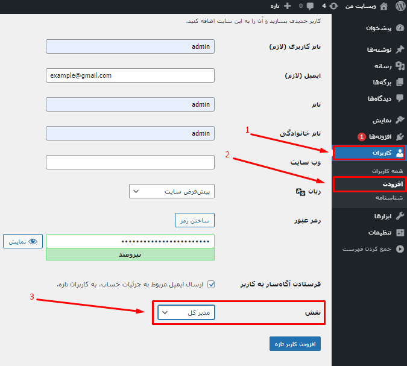Click the نقش role label
The image size is (407, 366).
click(x=313, y=312)
